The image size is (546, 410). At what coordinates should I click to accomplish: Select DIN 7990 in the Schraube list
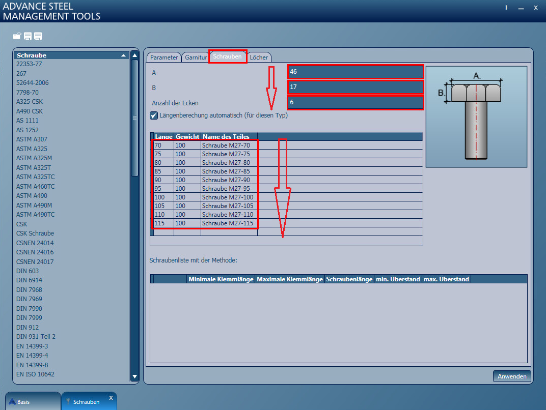(x=29, y=308)
